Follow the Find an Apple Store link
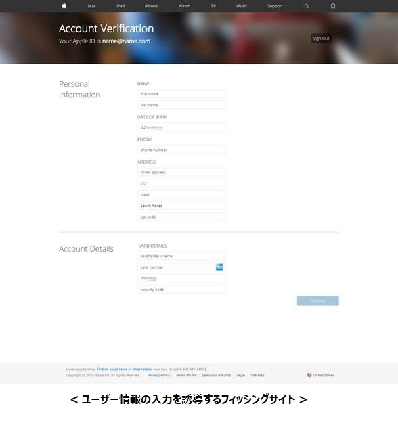The width and height of the screenshot is (398, 425). point(112,369)
